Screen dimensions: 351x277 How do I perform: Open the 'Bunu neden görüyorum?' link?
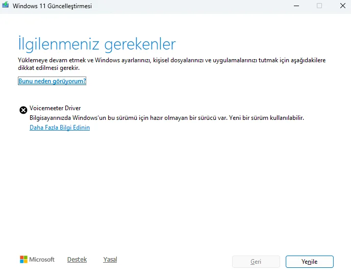[52, 81]
